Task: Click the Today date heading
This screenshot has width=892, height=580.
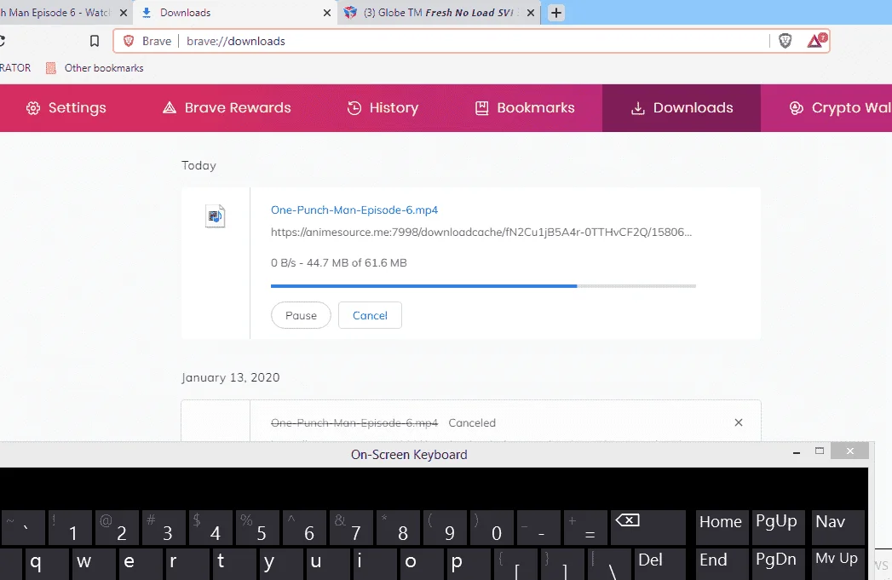Action: pyautogui.click(x=199, y=165)
